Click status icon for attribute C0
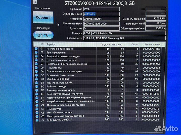Viewport: 181px width, 135px height. click(37, 101)
